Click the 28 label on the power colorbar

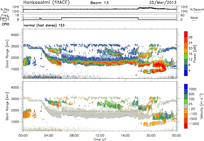click(190, 37)
